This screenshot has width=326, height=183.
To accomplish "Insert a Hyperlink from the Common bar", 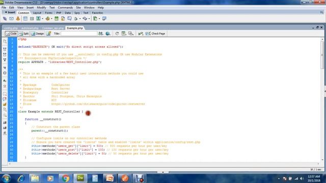I will tap(5, 19).
